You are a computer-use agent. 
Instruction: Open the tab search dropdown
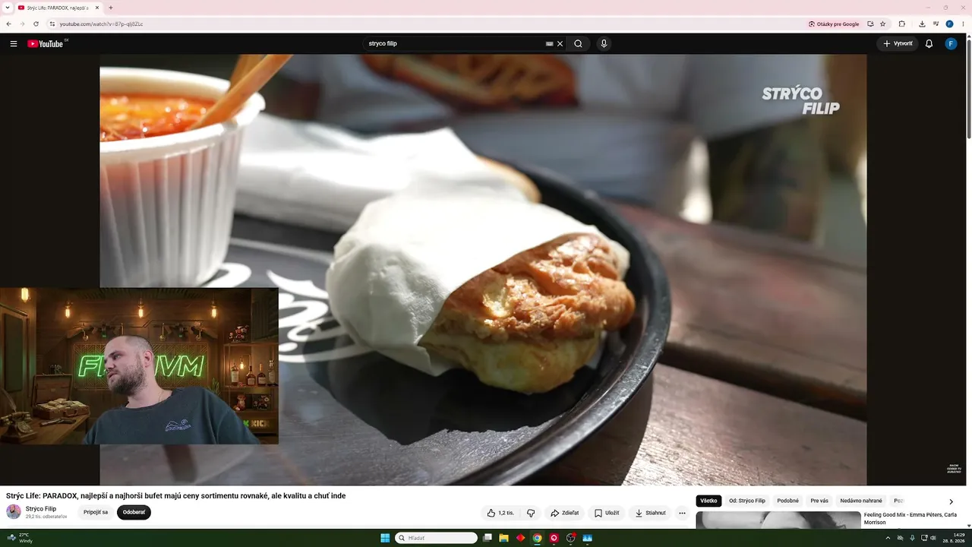tap(7, 8)
